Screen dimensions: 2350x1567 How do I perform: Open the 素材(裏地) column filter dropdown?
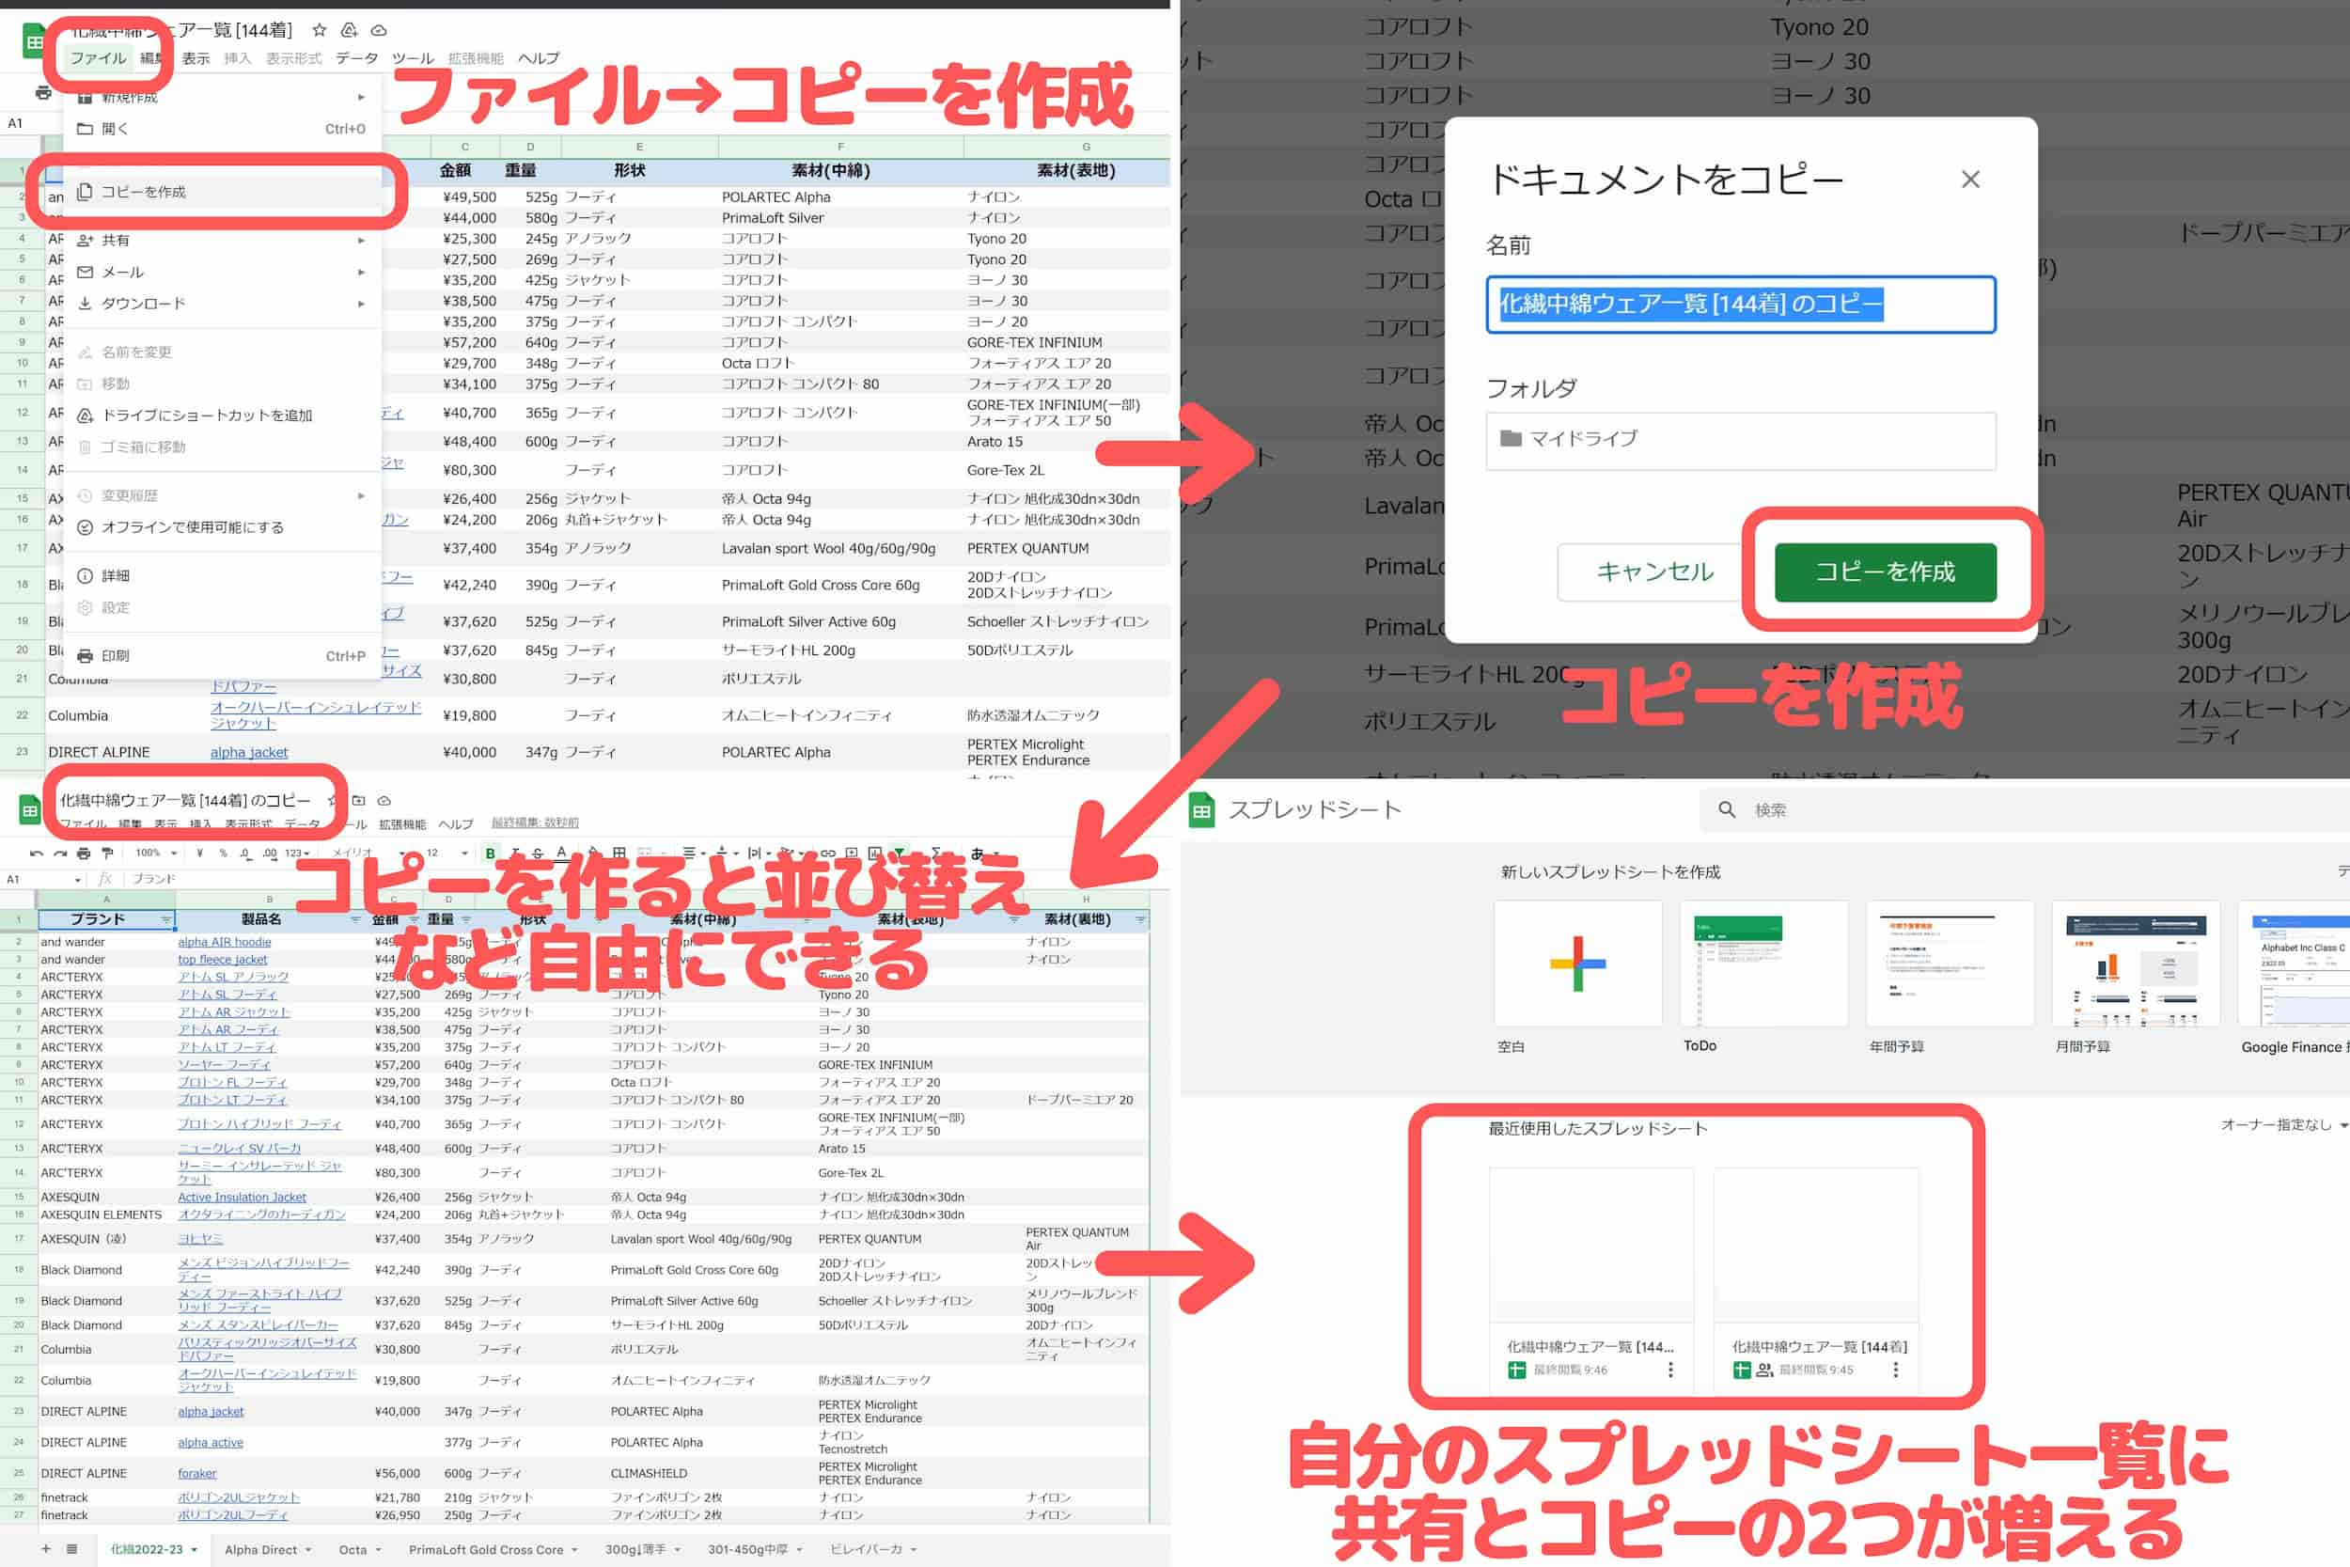1140,919
